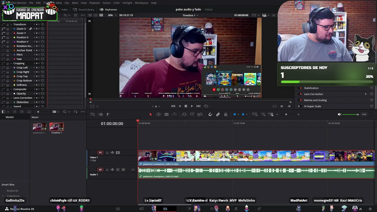377x212 pixels.
Task: Collapse the Cropping parameter group
Action: click(11, 63)
